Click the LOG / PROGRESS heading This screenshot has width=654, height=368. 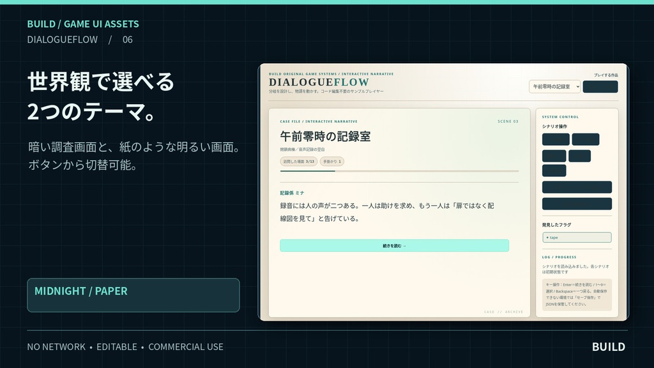(559, 257)
